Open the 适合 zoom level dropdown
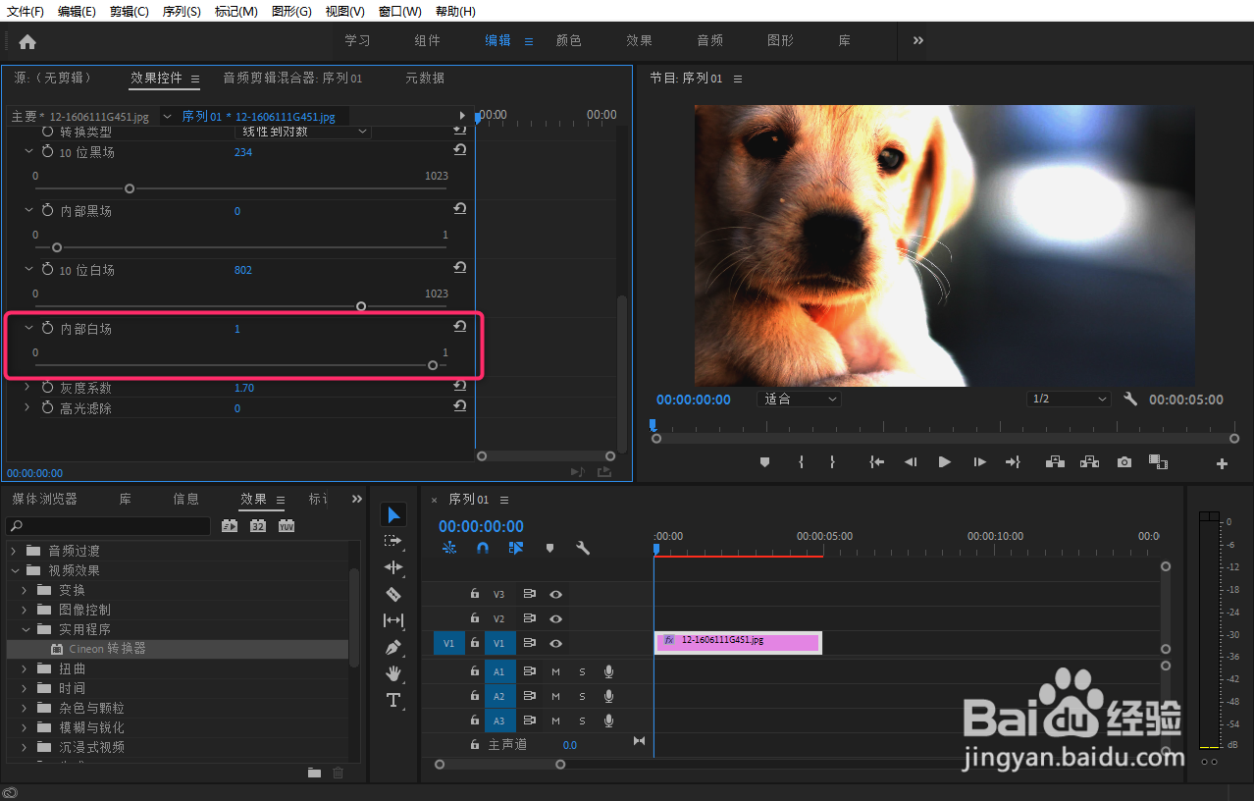This screenshot has width=1254, height=801. coord(799,400)
